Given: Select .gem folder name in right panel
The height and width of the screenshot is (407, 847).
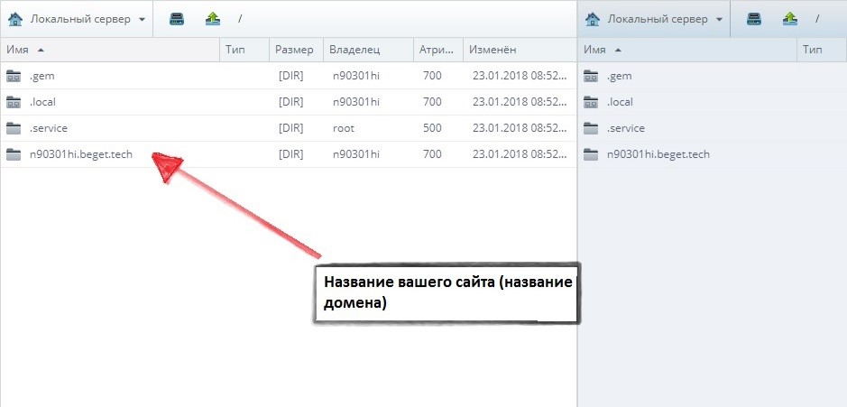Looking at the screenshot, I should coord(620,76).
